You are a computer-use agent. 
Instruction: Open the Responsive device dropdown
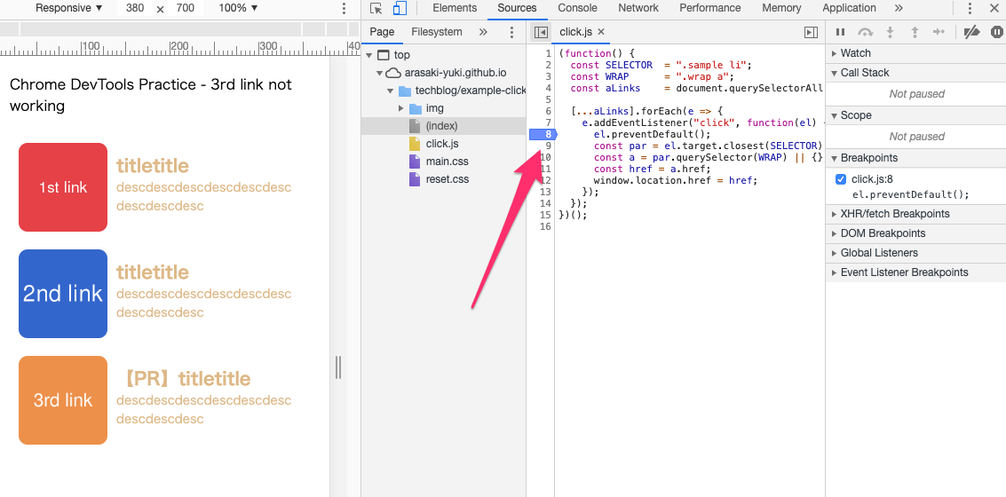pos(69,8)
